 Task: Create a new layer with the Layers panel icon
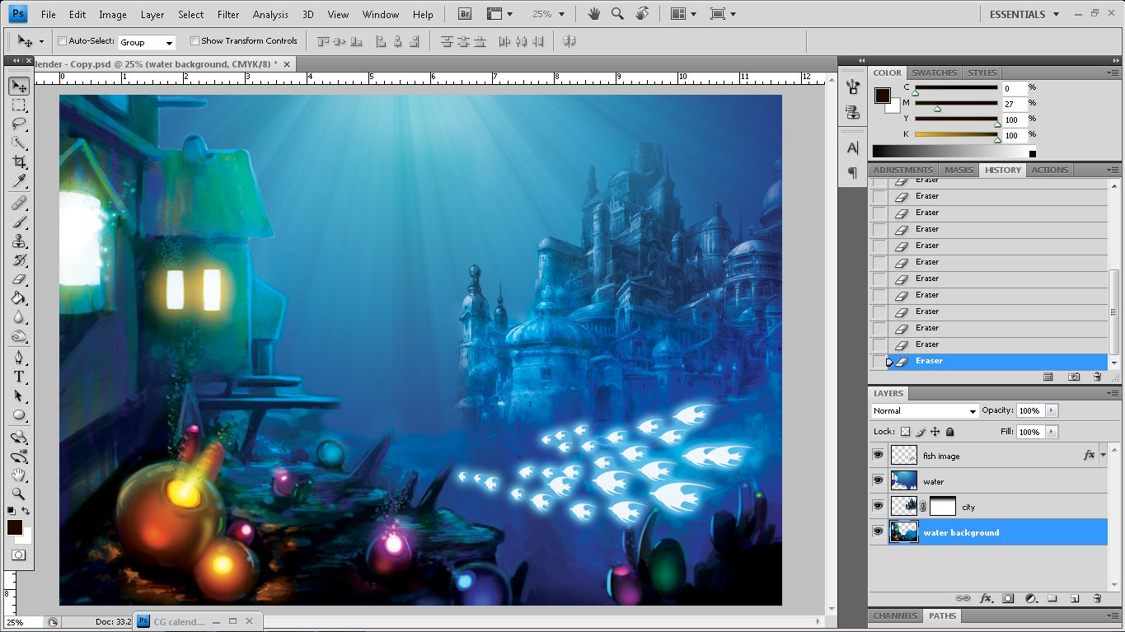tap(1075, 598)
